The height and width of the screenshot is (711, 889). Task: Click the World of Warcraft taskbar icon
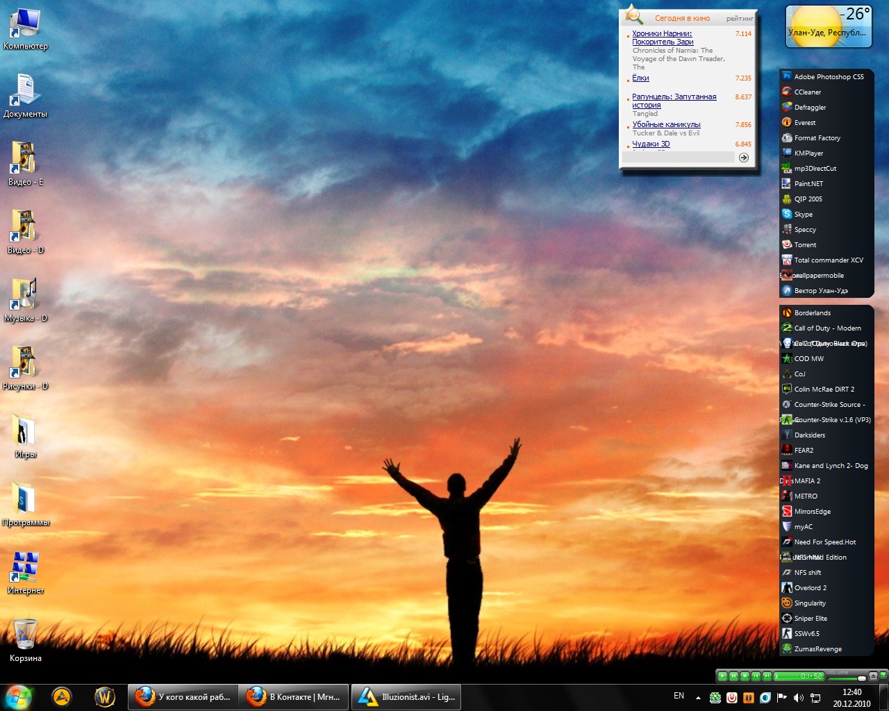click(x=105, y=696)
